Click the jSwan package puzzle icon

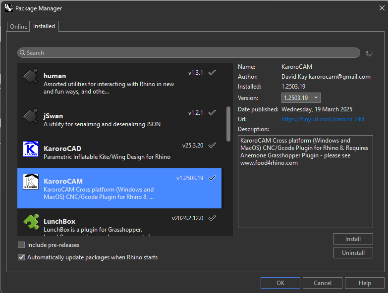[x=31, y=116]
